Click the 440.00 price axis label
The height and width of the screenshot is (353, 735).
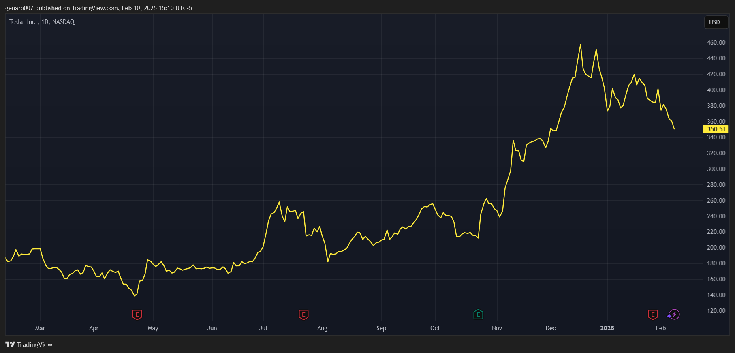pyautogui.click(x=716, y=58)
